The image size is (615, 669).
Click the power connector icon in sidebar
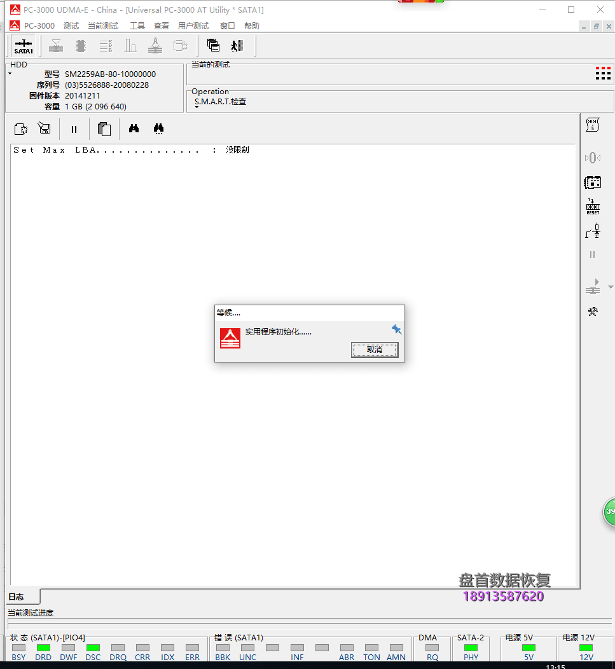(593, 231)
